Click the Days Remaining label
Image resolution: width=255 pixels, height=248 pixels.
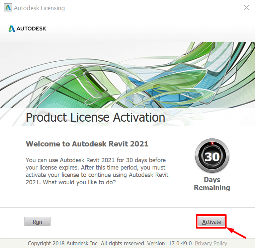[x=212, y=184]
